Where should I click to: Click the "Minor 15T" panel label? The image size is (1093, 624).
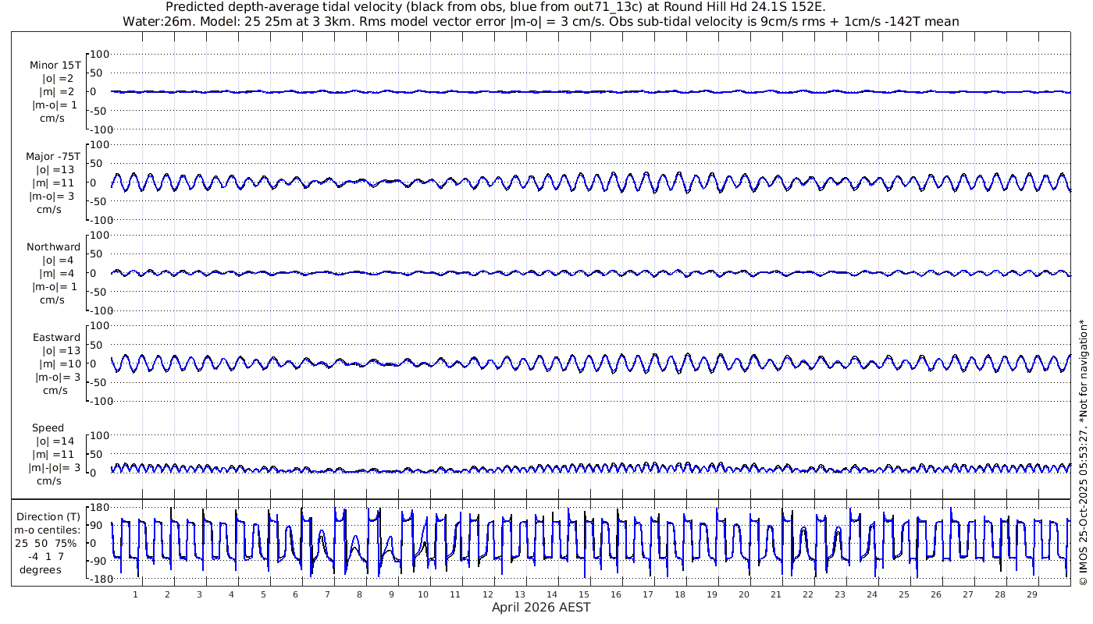point(55,66)
